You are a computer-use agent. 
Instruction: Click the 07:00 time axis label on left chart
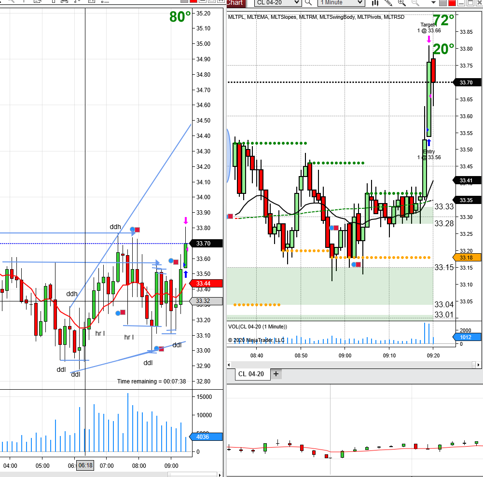coord(107,465)
